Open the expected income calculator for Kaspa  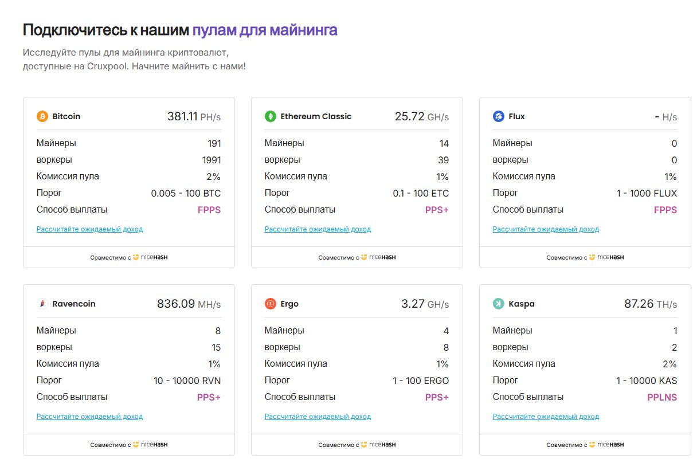(x=546, y=417)
